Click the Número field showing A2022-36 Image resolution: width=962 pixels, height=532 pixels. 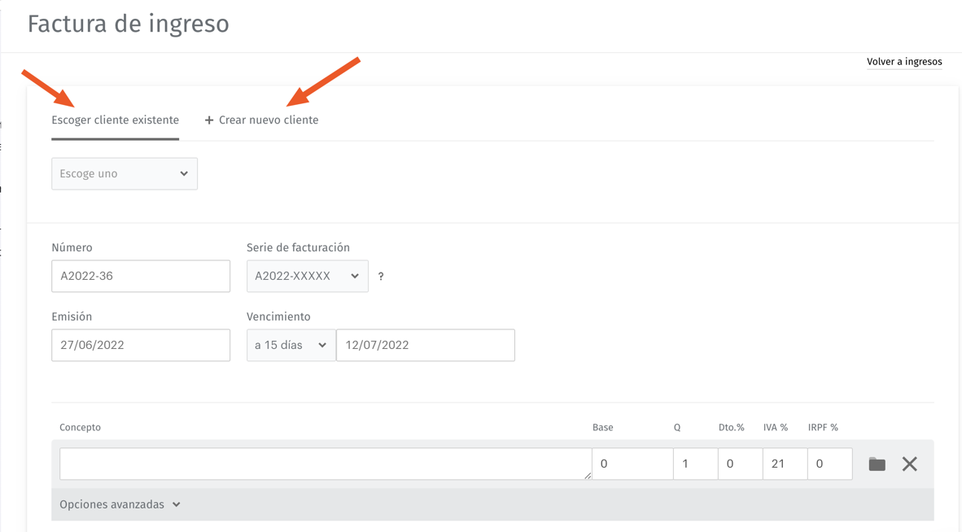(140, 277)
